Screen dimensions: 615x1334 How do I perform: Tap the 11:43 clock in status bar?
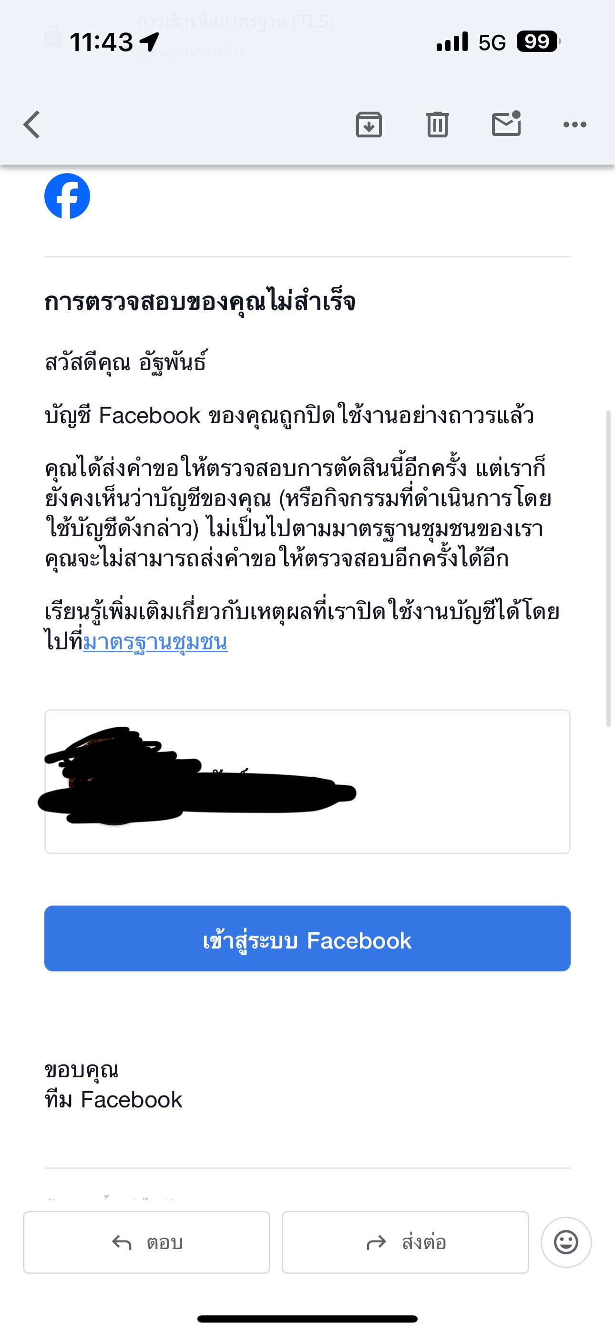click(x=101, y=42)
